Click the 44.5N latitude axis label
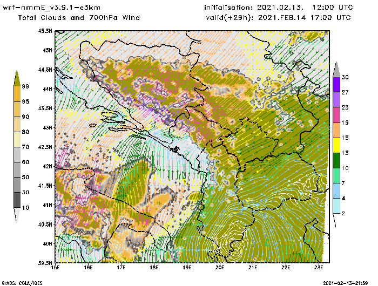The image size is (378, 286). 45,70
